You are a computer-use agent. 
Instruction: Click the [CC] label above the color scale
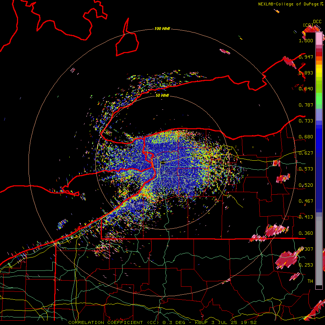(308, 25)
